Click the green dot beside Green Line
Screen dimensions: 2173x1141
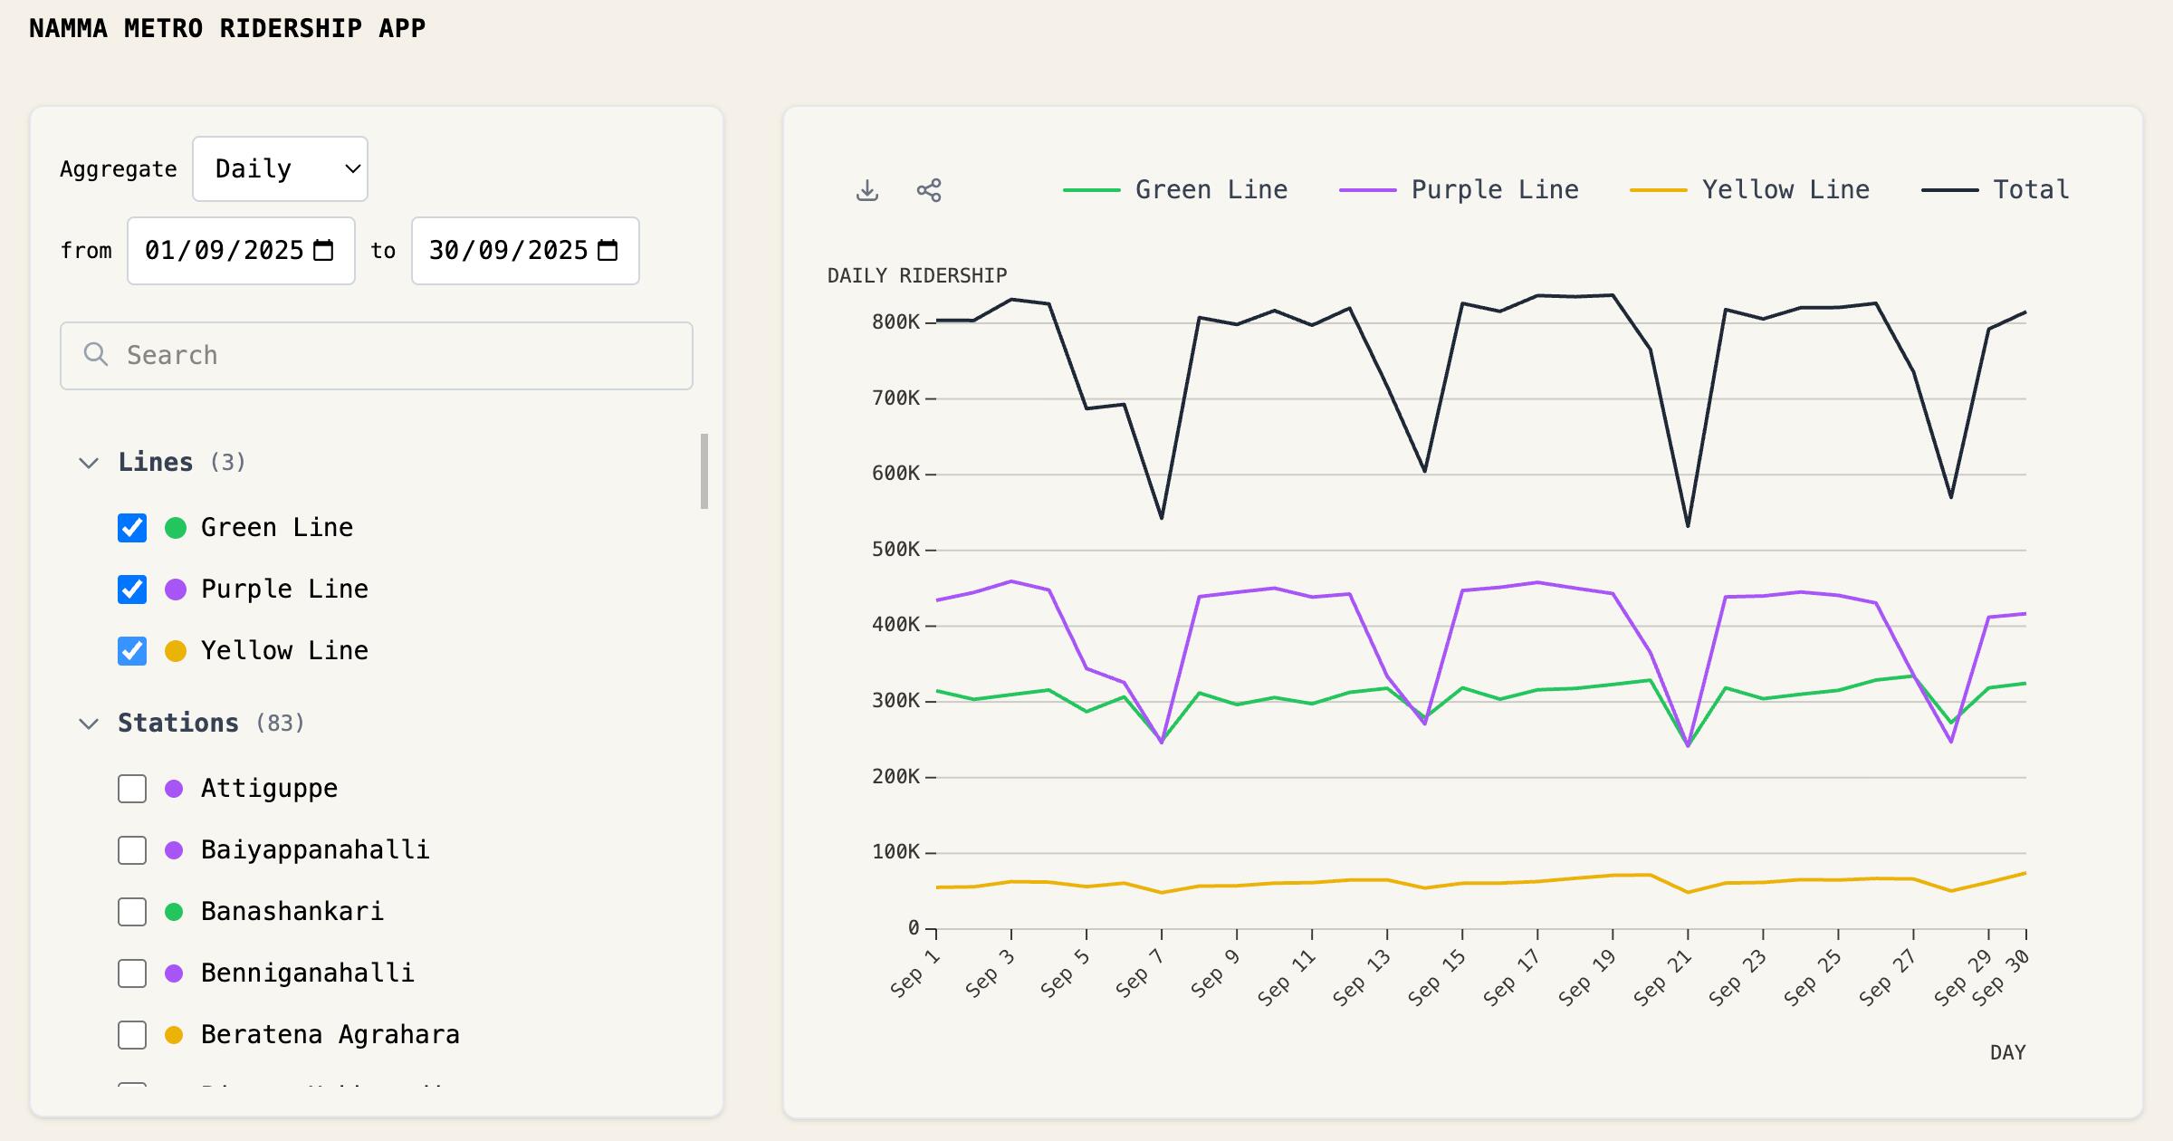[176, 528]
